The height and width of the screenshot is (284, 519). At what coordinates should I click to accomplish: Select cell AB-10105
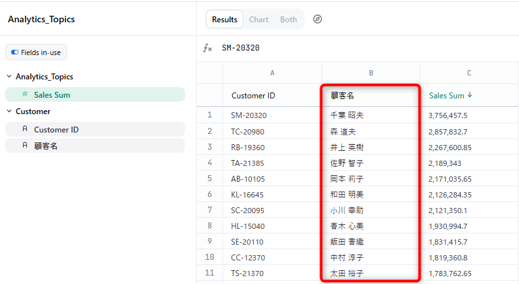tap(272, 179)
